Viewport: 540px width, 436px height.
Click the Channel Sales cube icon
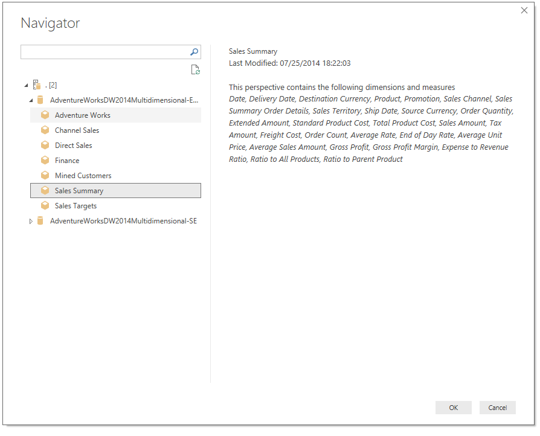point(45,130)
